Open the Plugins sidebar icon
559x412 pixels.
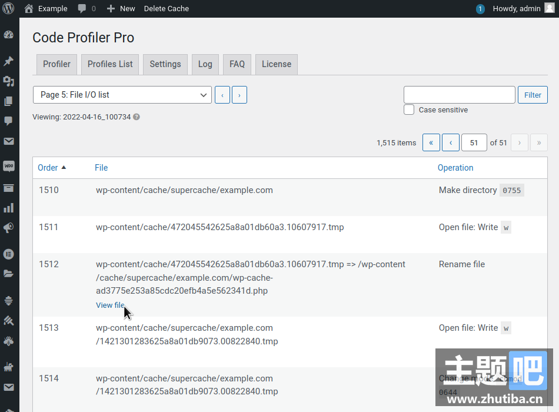[x=9, y=367]
